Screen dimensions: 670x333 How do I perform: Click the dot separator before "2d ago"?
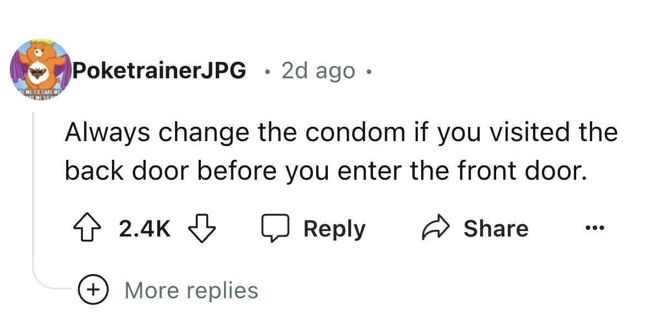[266, 71]
